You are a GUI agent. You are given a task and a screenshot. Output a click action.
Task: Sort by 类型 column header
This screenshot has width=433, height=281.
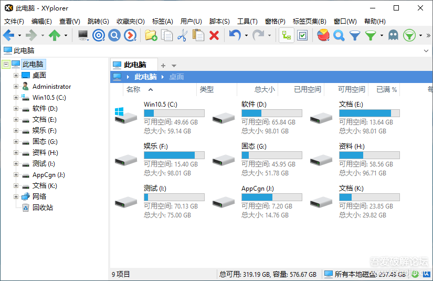216,89
